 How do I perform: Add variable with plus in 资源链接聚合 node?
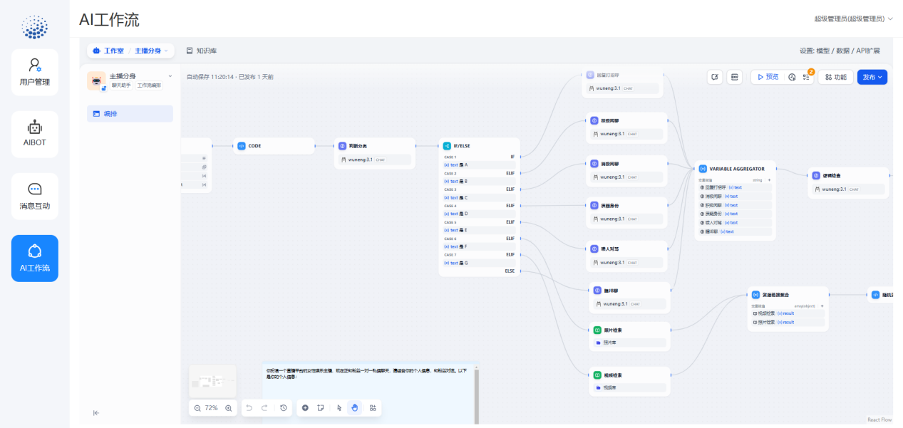[822, 306]
